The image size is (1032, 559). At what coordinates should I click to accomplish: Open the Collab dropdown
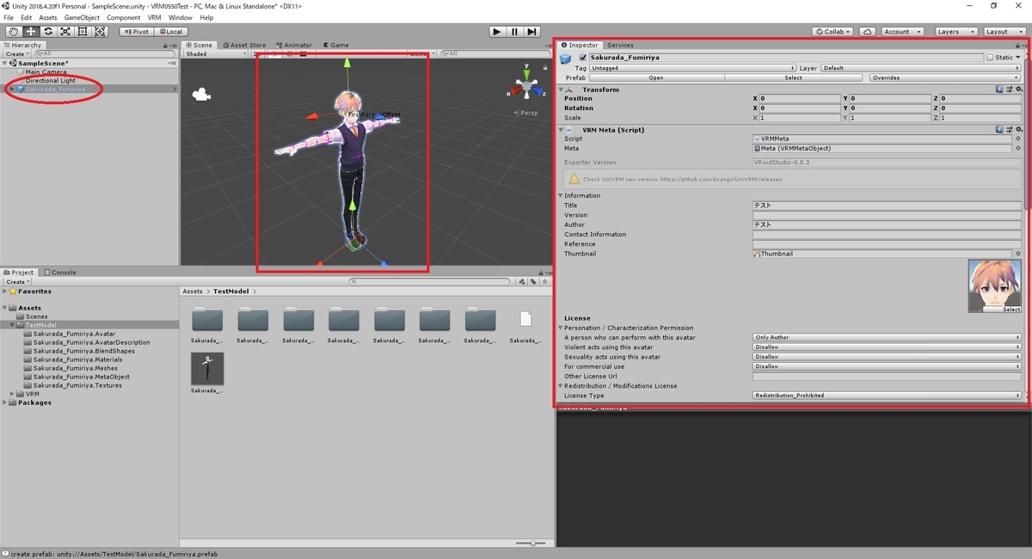coord(832,32)
